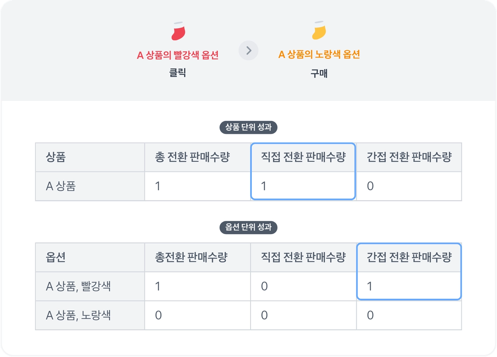Select the 'A 상품, 빨강색' row cell

[x=78, y=286]
